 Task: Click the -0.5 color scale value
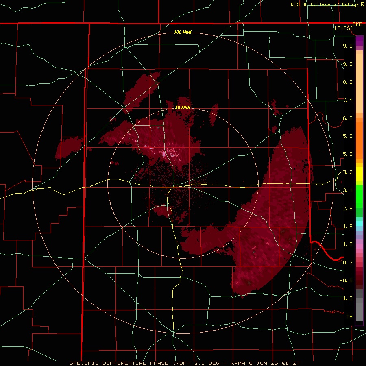(346, 281)
